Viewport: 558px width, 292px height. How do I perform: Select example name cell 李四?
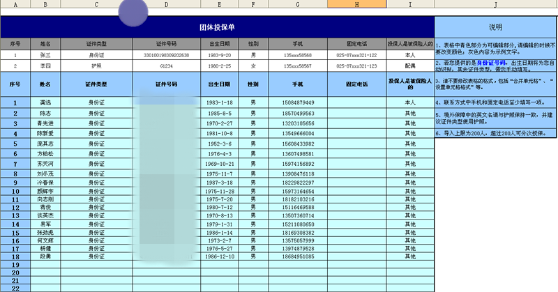pyautogui.click(x=45, y=66)
